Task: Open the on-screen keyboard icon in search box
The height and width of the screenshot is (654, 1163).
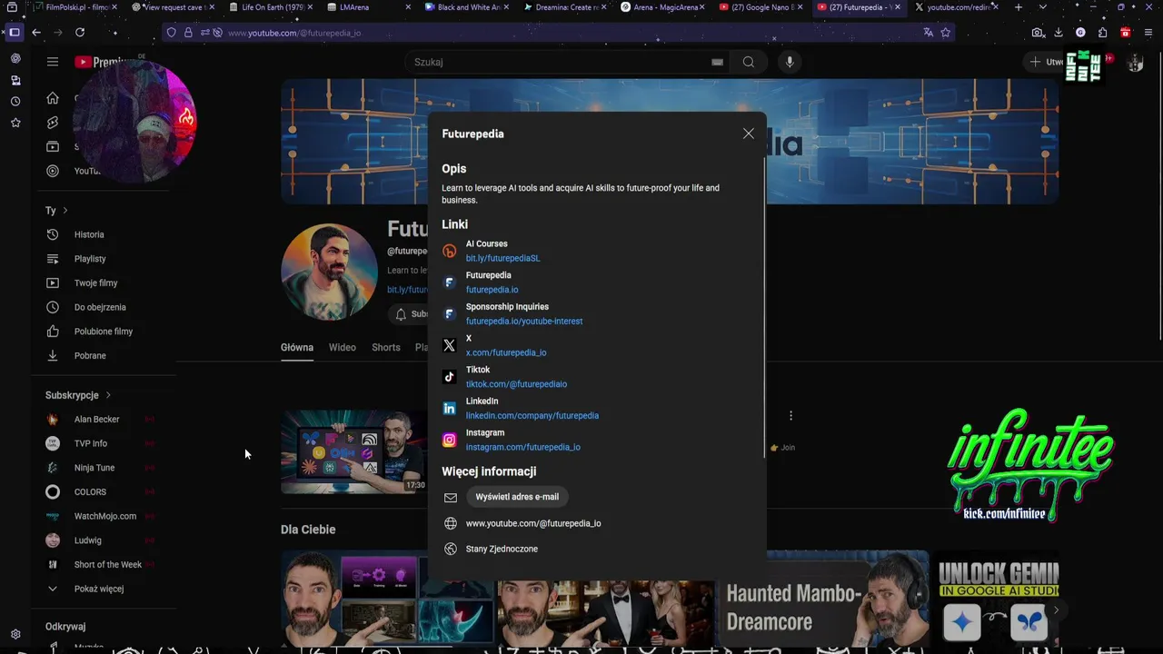Action: tap(717, 62)
